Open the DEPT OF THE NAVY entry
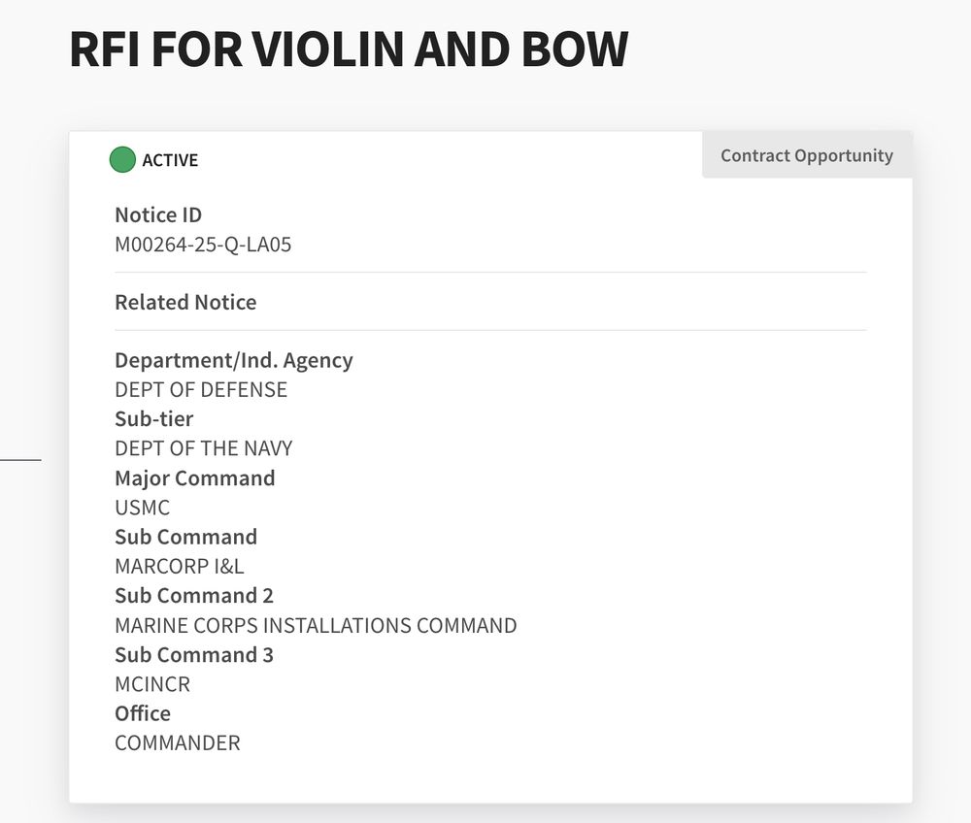The width and height of the screenshot is (971, 823). [x=203, y=448]
